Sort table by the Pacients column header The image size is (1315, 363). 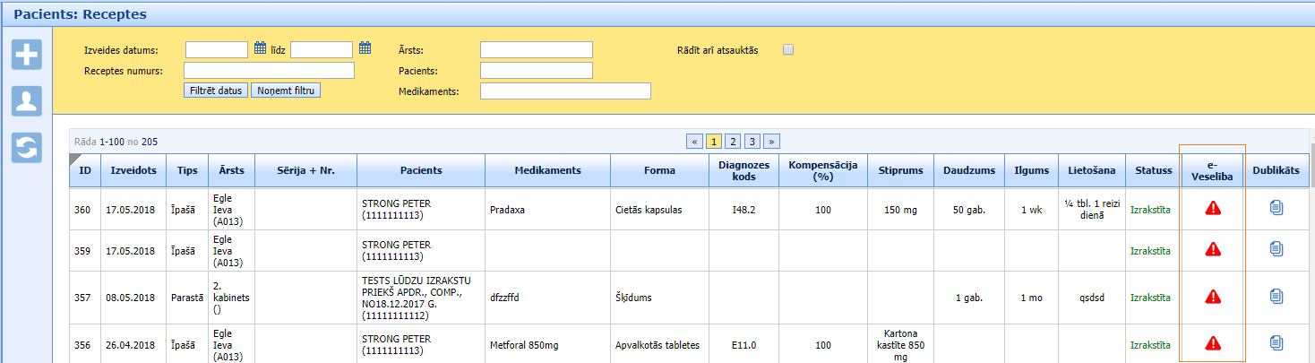420,170
